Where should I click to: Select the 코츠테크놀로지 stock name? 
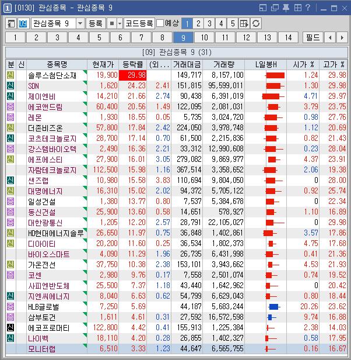pos(52,139)
